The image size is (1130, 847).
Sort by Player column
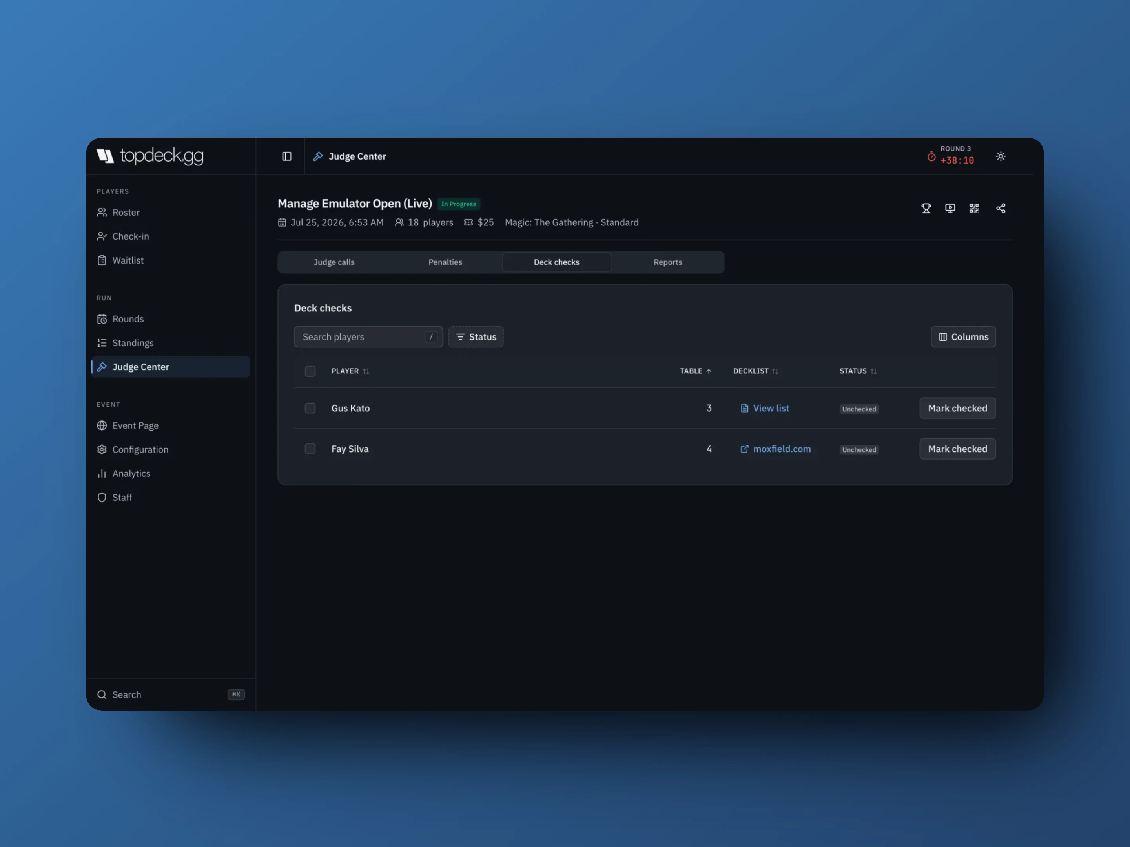350,371
